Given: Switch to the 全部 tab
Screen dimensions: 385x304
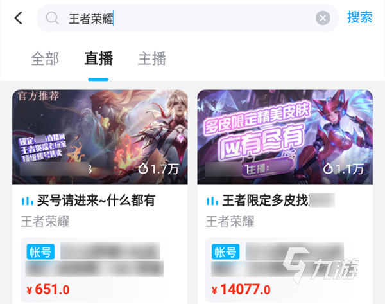Looking at the screenshot, I should coord(45,58).
